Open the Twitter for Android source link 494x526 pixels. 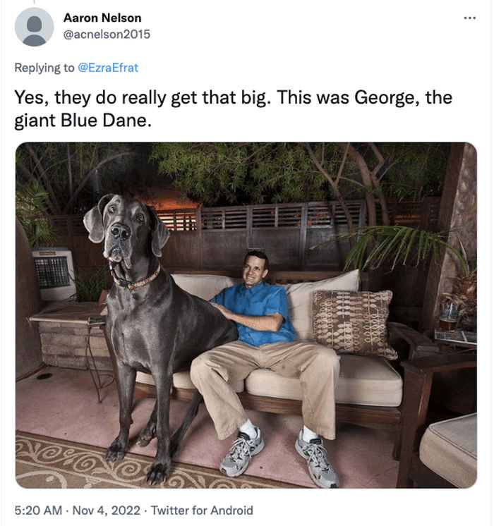click(202, 510)
